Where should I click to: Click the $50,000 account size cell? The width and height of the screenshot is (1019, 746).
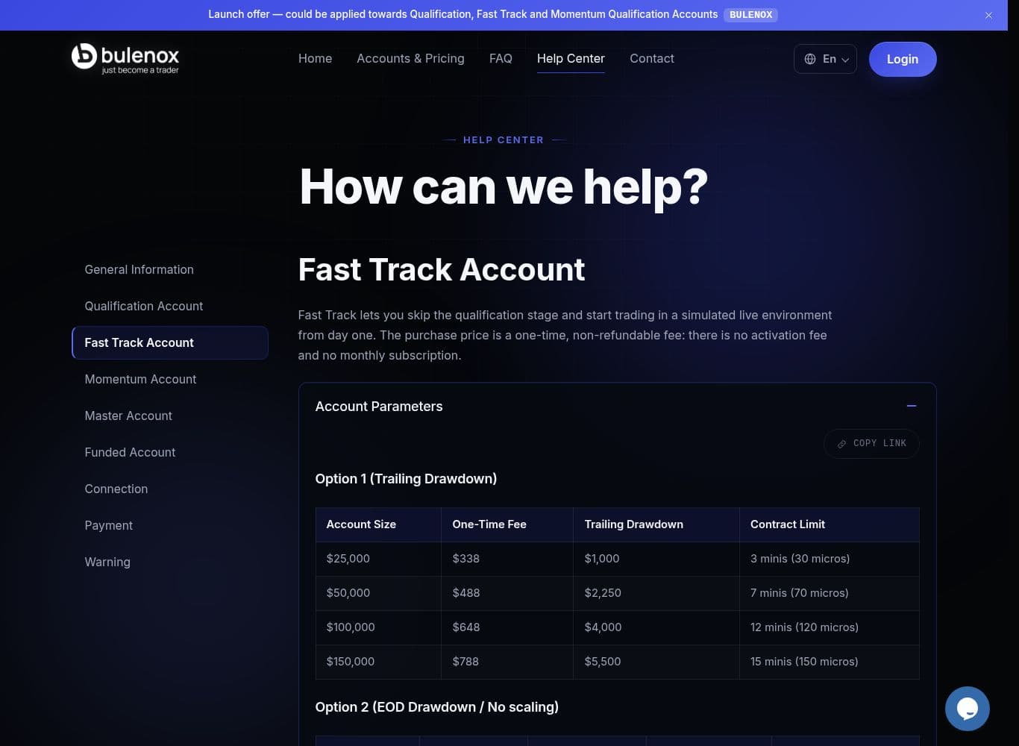point(378,593)
